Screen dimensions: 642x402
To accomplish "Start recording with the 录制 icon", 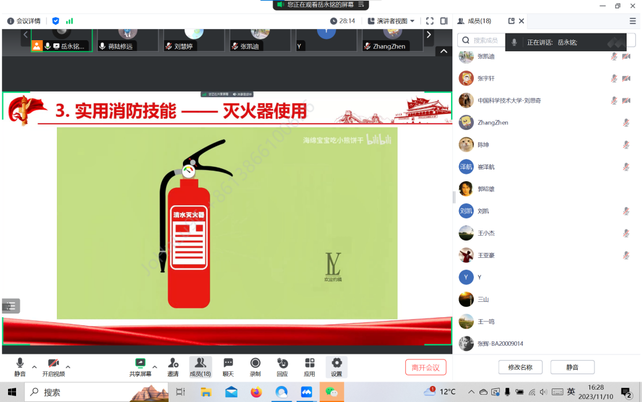I will (255, 364).
